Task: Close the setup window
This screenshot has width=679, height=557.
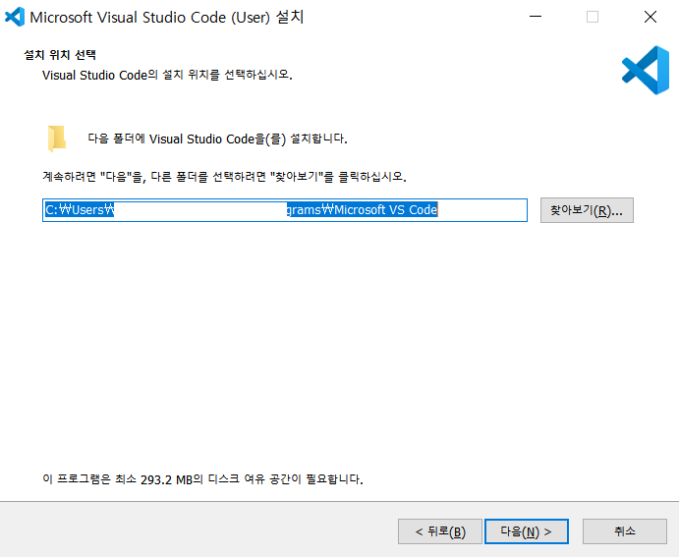Action: (x=650, y=17)
